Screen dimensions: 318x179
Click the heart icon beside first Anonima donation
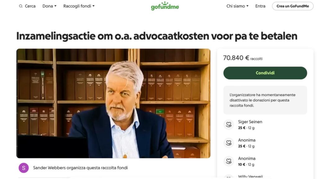pos(229,143)
